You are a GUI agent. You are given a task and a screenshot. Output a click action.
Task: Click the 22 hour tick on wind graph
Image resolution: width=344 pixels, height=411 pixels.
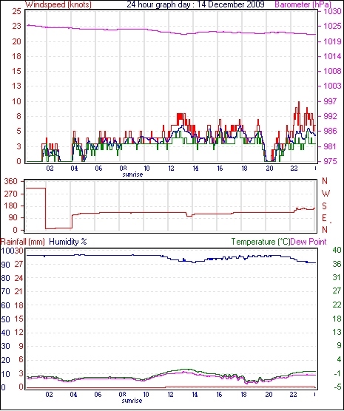pos(294,169)
